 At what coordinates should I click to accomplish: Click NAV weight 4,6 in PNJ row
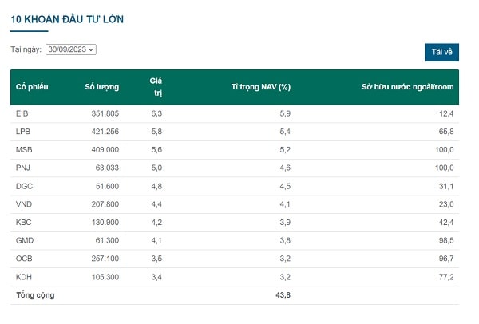click(285, 168)
